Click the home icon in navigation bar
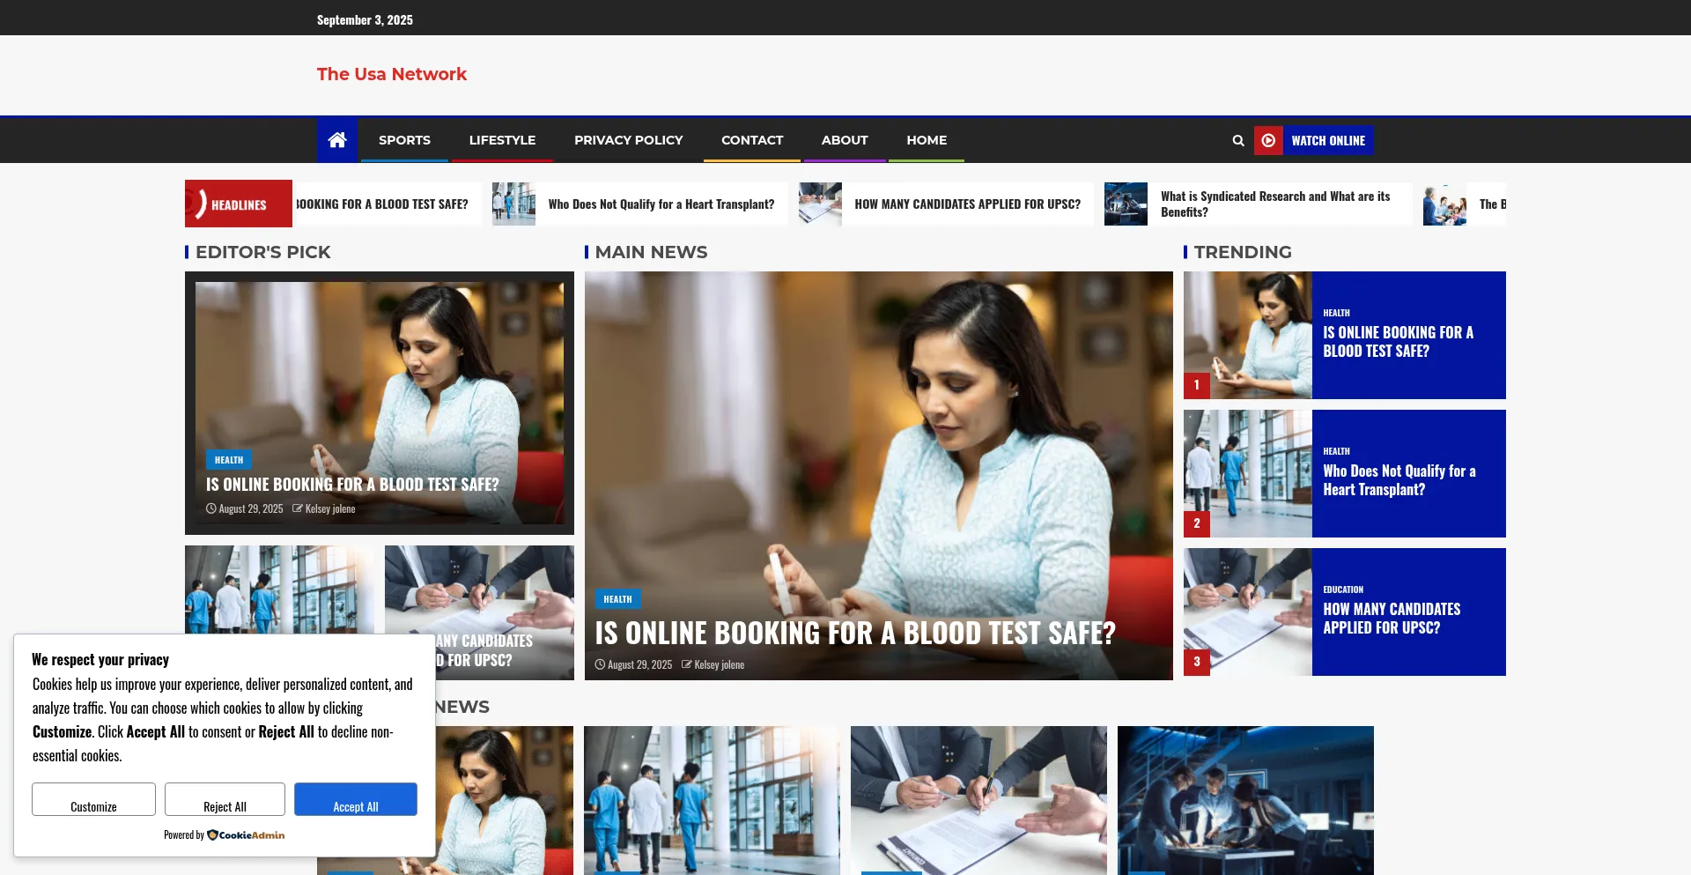The width and height of the screenshot is (1691, 875). (336, 140)
